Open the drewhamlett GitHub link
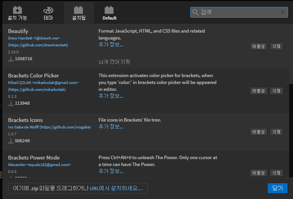The width and height of the screenshot is (293, 199). click(38, 45)
